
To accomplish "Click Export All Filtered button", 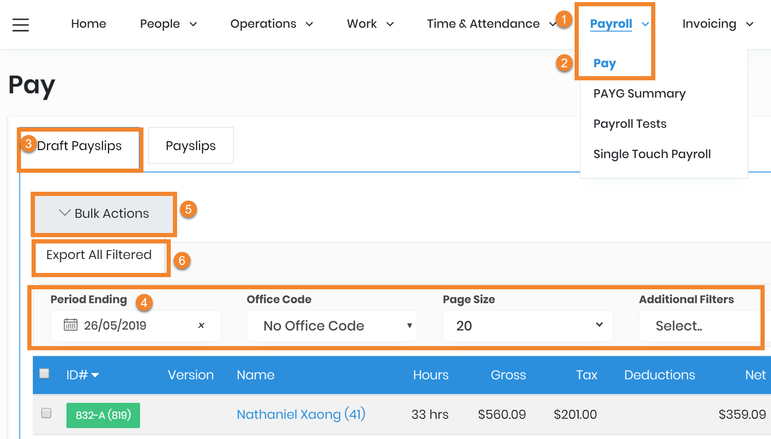I will [x=99, y=255].
